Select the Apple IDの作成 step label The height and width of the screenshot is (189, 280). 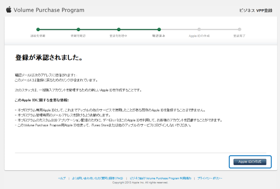199,35
